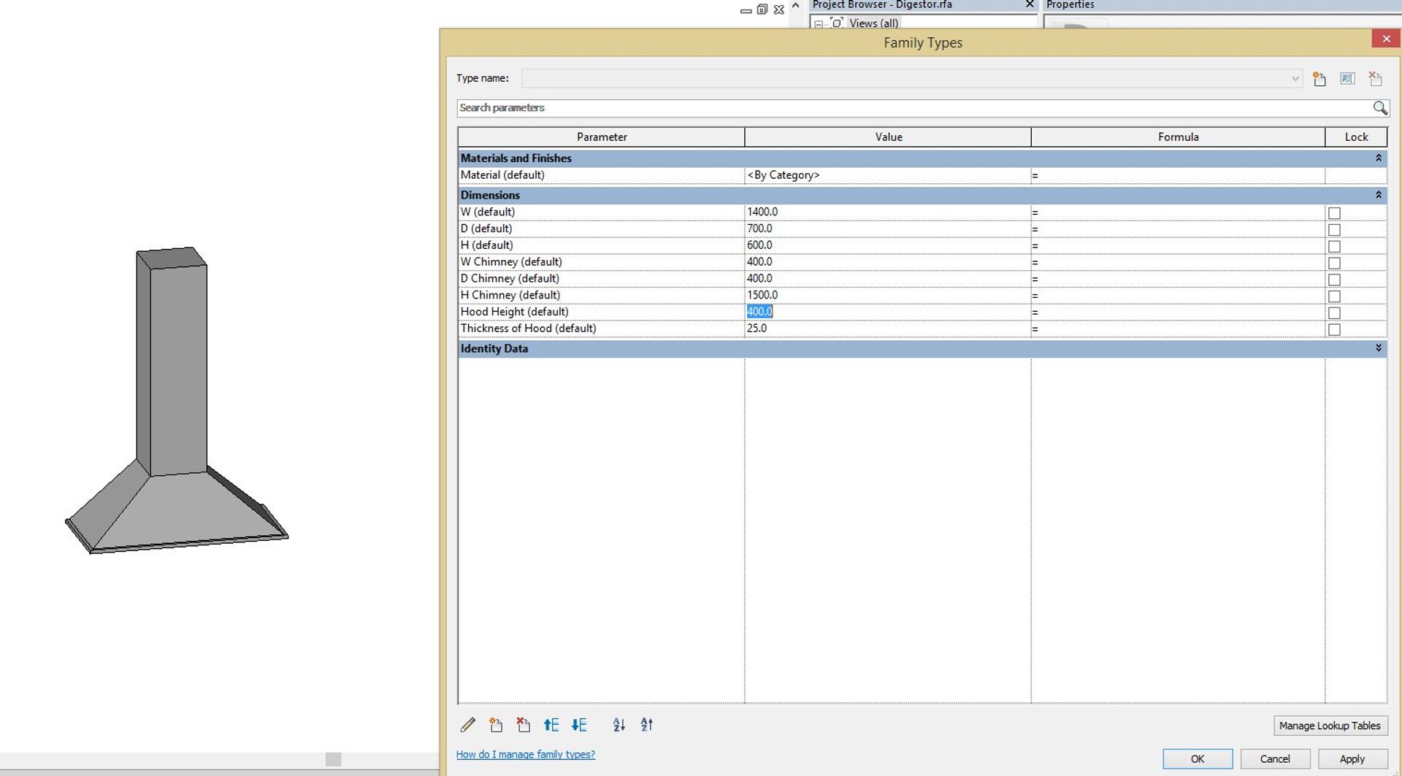
Task: Lock the H (default) parameter
Action: pyautogui.click(x=1334, y=247)
